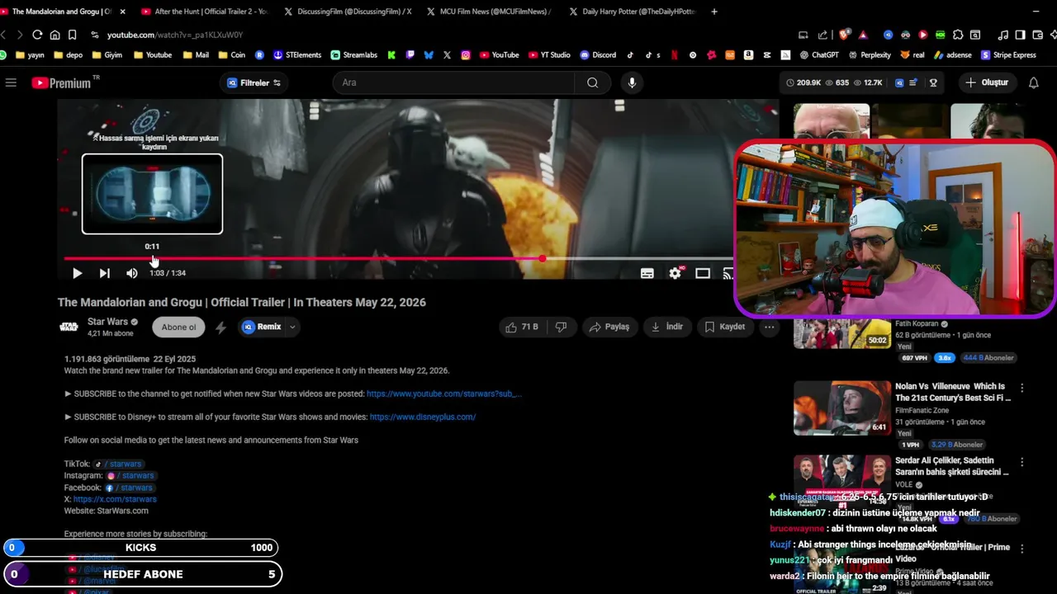Reload the current page
This screenshot has width=1057, height=594.
click(37, 35)
